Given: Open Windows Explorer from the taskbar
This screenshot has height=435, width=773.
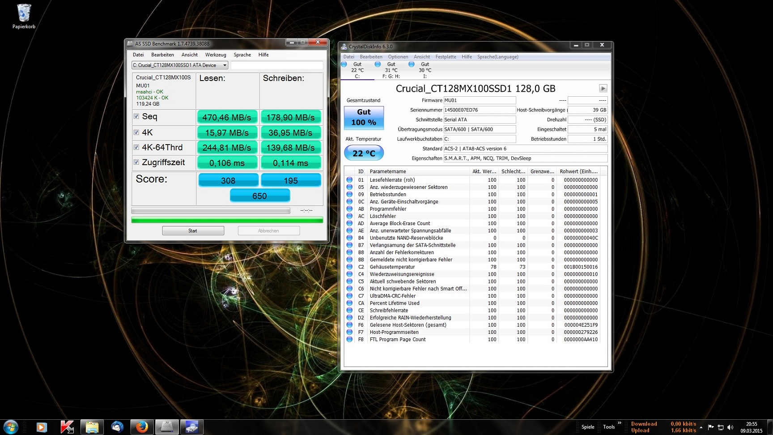Looking at the screenshot, I should pos(92,427).
